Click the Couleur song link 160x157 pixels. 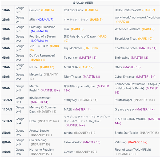tap(34, 10)
